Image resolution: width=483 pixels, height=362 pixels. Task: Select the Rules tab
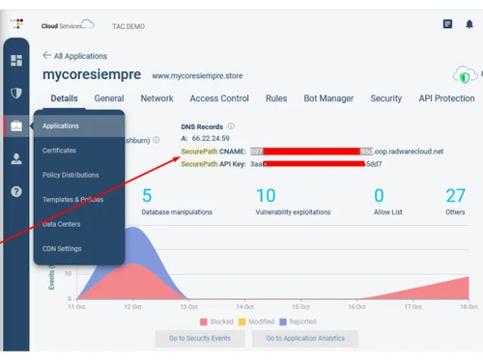276,98
